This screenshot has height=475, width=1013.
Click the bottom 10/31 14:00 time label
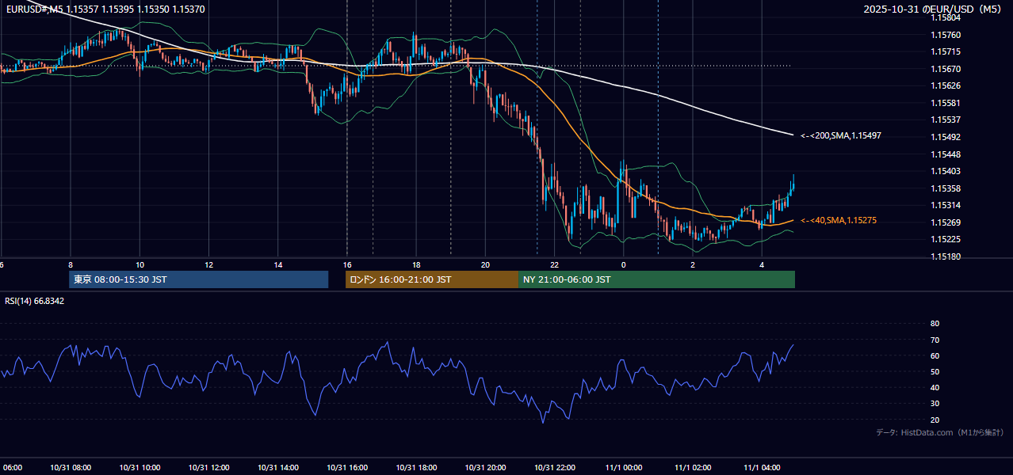[278, 468]
